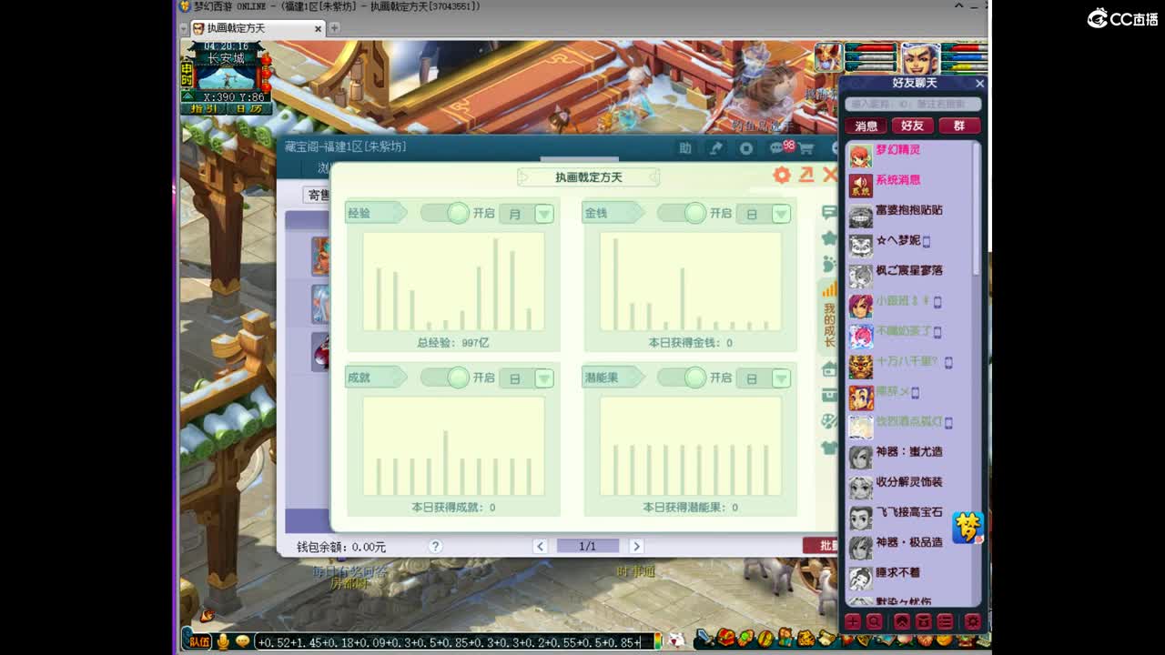Image resolution: width=1165 pixels, height=655 pixels.
Task: Open chat with 富婆抱抱贴贴
Action: point(909,216)
